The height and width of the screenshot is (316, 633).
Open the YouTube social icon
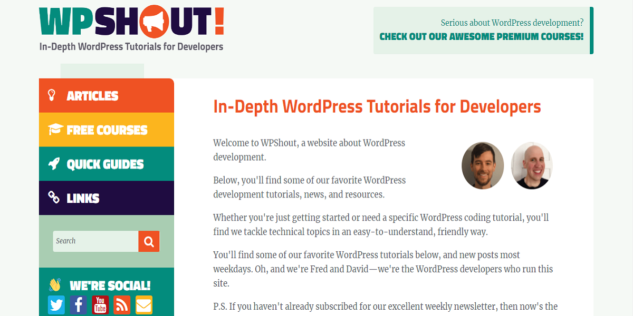[100, 305]
